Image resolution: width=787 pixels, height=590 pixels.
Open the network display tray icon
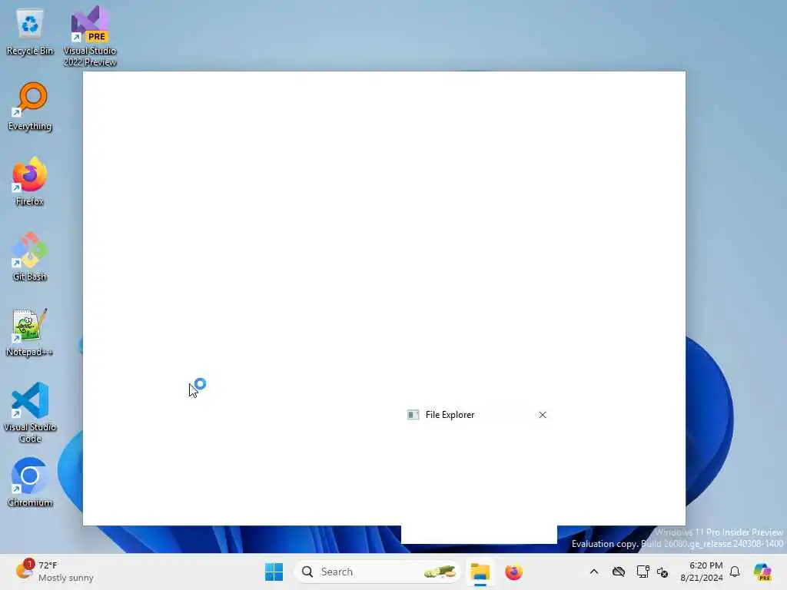[643, 572]
